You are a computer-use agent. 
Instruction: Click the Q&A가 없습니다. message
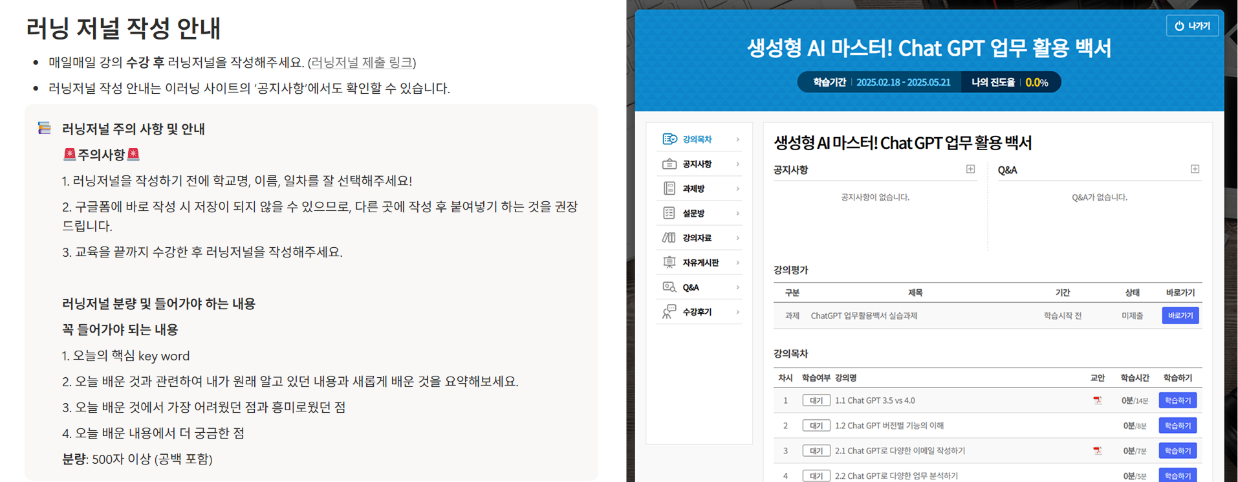(1099, 197)
